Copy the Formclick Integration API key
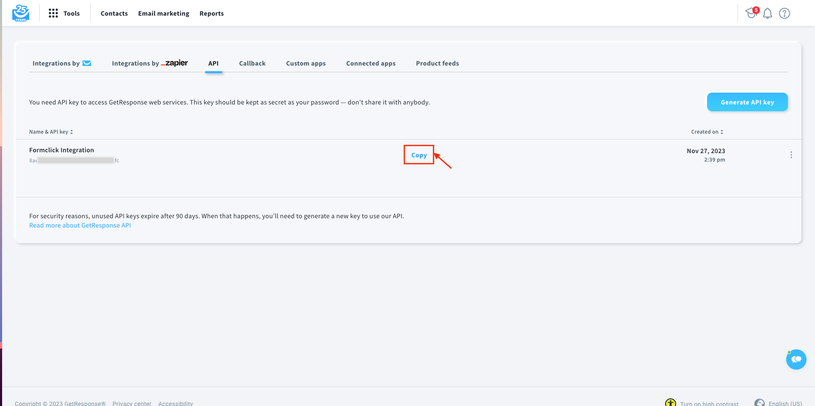 (x=419, y=155)
